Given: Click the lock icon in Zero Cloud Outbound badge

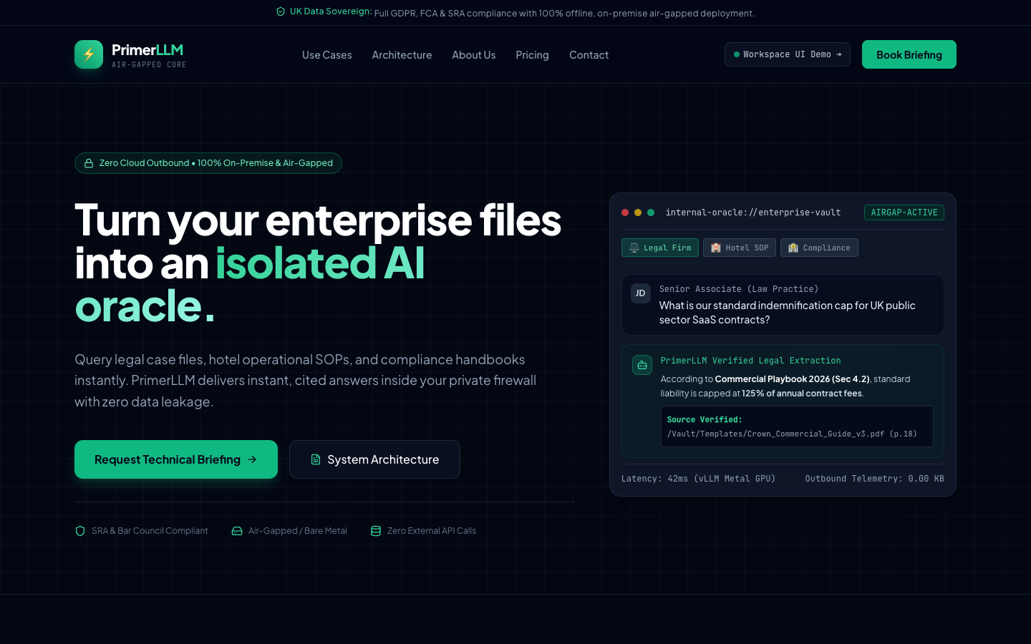Looking at the screenshot, I should click(x=89, y=163).
